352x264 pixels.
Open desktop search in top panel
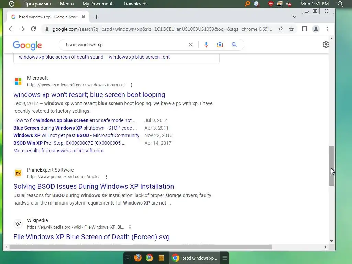340,4
